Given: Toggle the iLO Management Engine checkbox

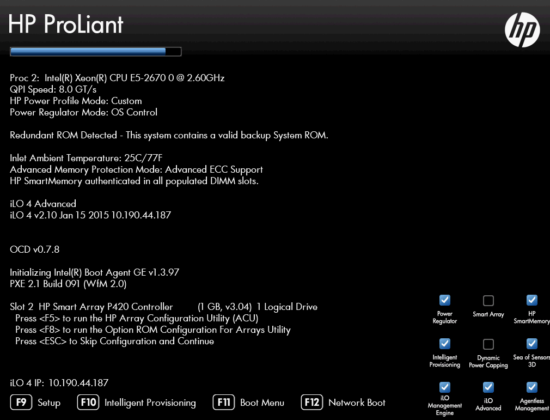Looking at the screenshot, I should coord(445,387).
